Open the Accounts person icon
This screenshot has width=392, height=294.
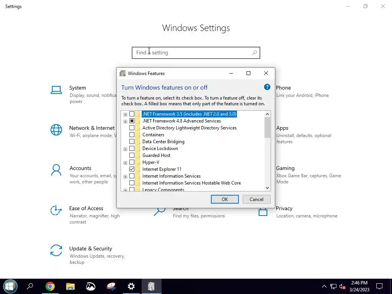click(x=56, y=170)
